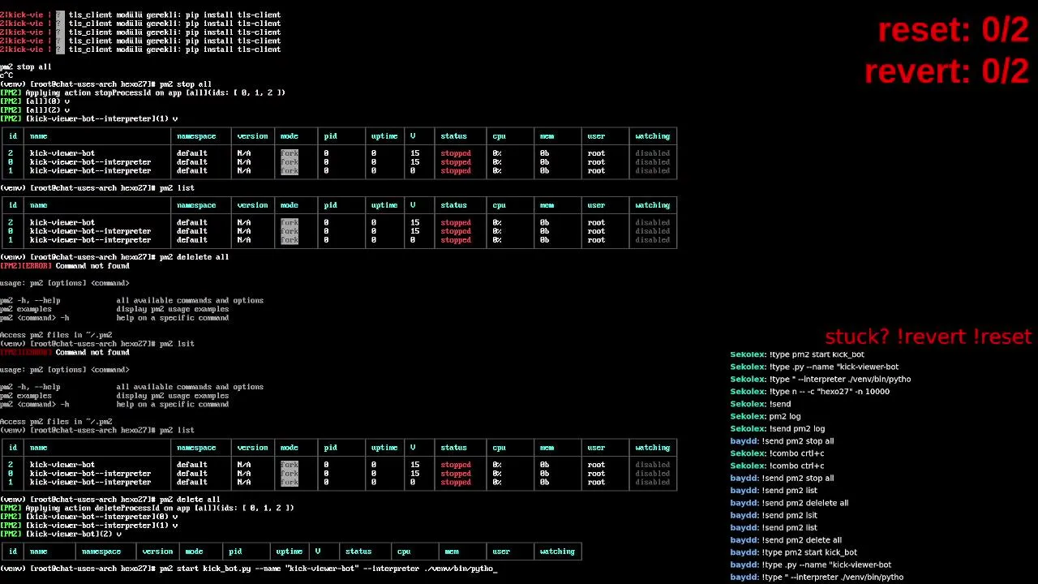Click Sekolex's 'pm2 log' message without !send
The image size is (1038, 584).
click(765, 416)
